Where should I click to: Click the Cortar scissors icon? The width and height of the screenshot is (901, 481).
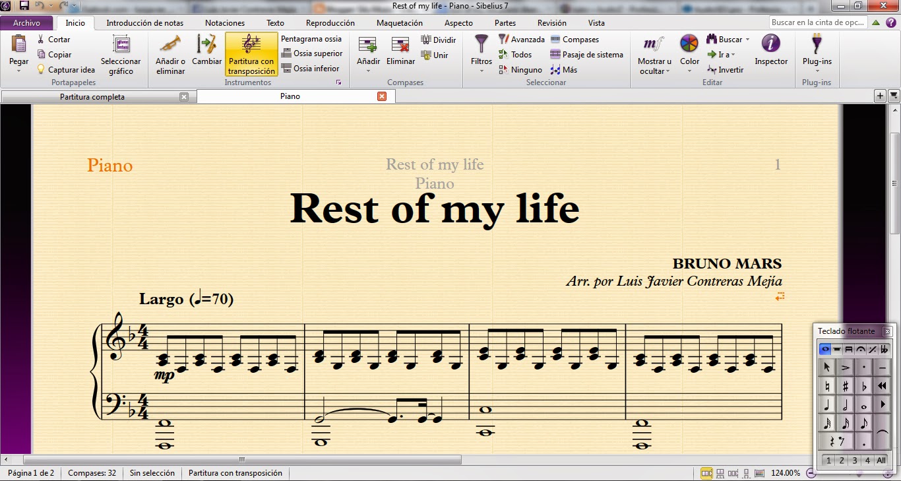pos(42,40)
